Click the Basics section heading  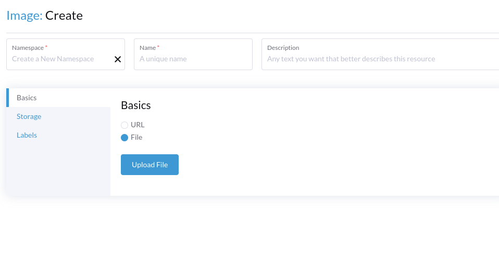pos(135,105)
